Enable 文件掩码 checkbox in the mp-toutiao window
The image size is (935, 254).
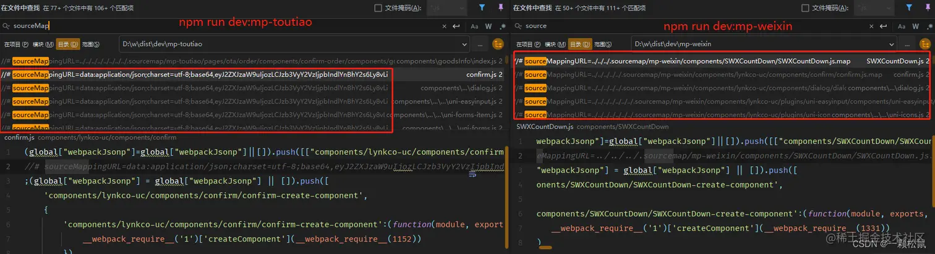click(378, 8)
